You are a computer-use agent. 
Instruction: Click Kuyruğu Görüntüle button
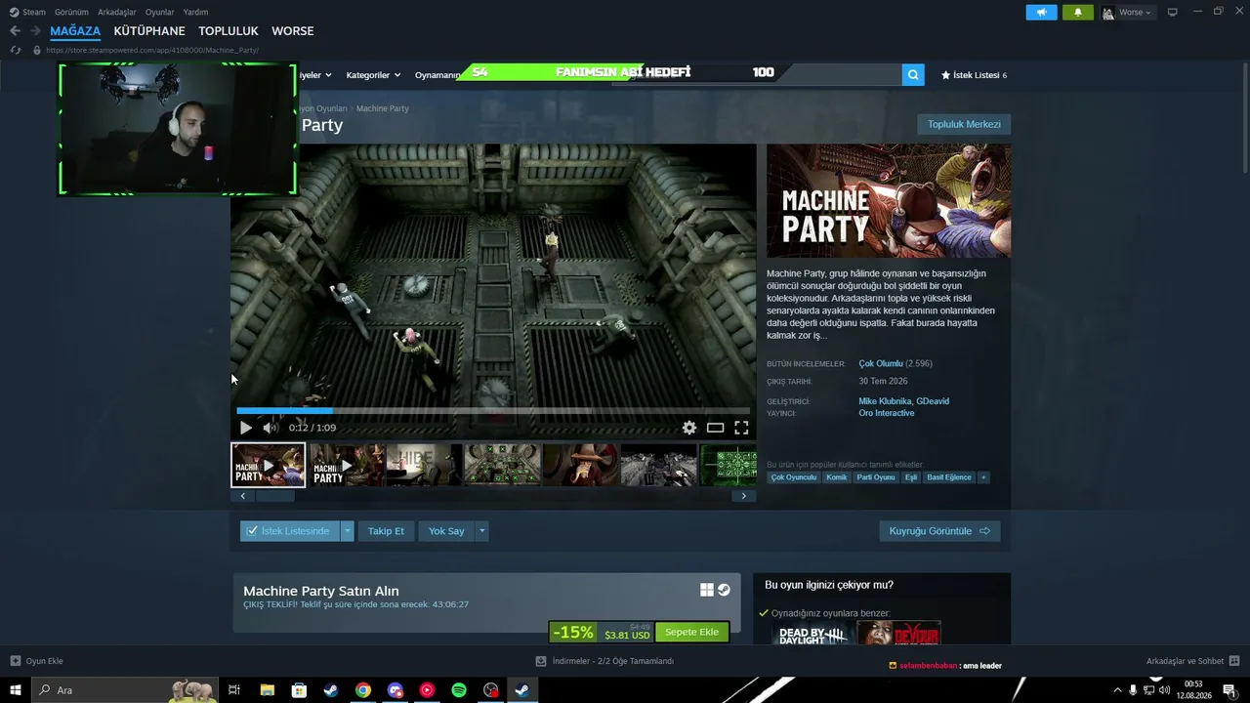pyautogui.click(x=939, y=531)
